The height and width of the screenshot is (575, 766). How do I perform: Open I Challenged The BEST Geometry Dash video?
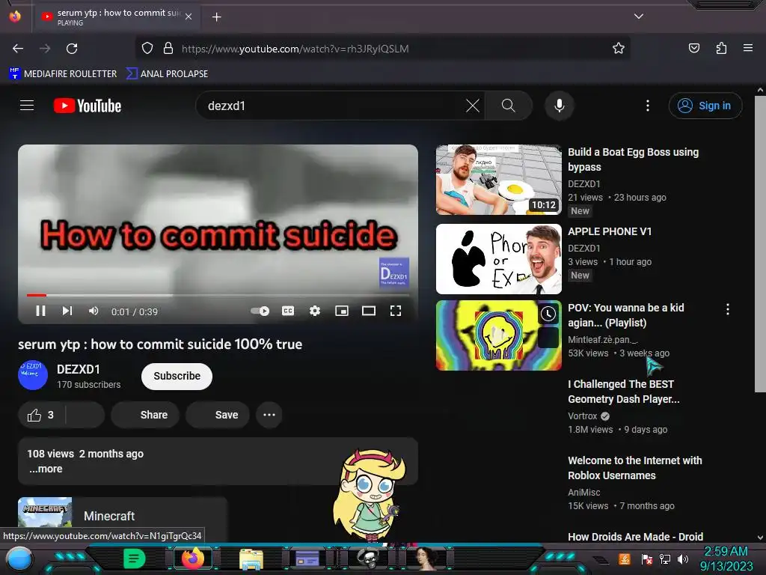[624, 392]
